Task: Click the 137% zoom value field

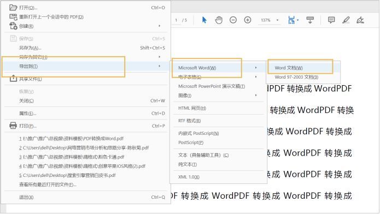Action: point(266,20)
